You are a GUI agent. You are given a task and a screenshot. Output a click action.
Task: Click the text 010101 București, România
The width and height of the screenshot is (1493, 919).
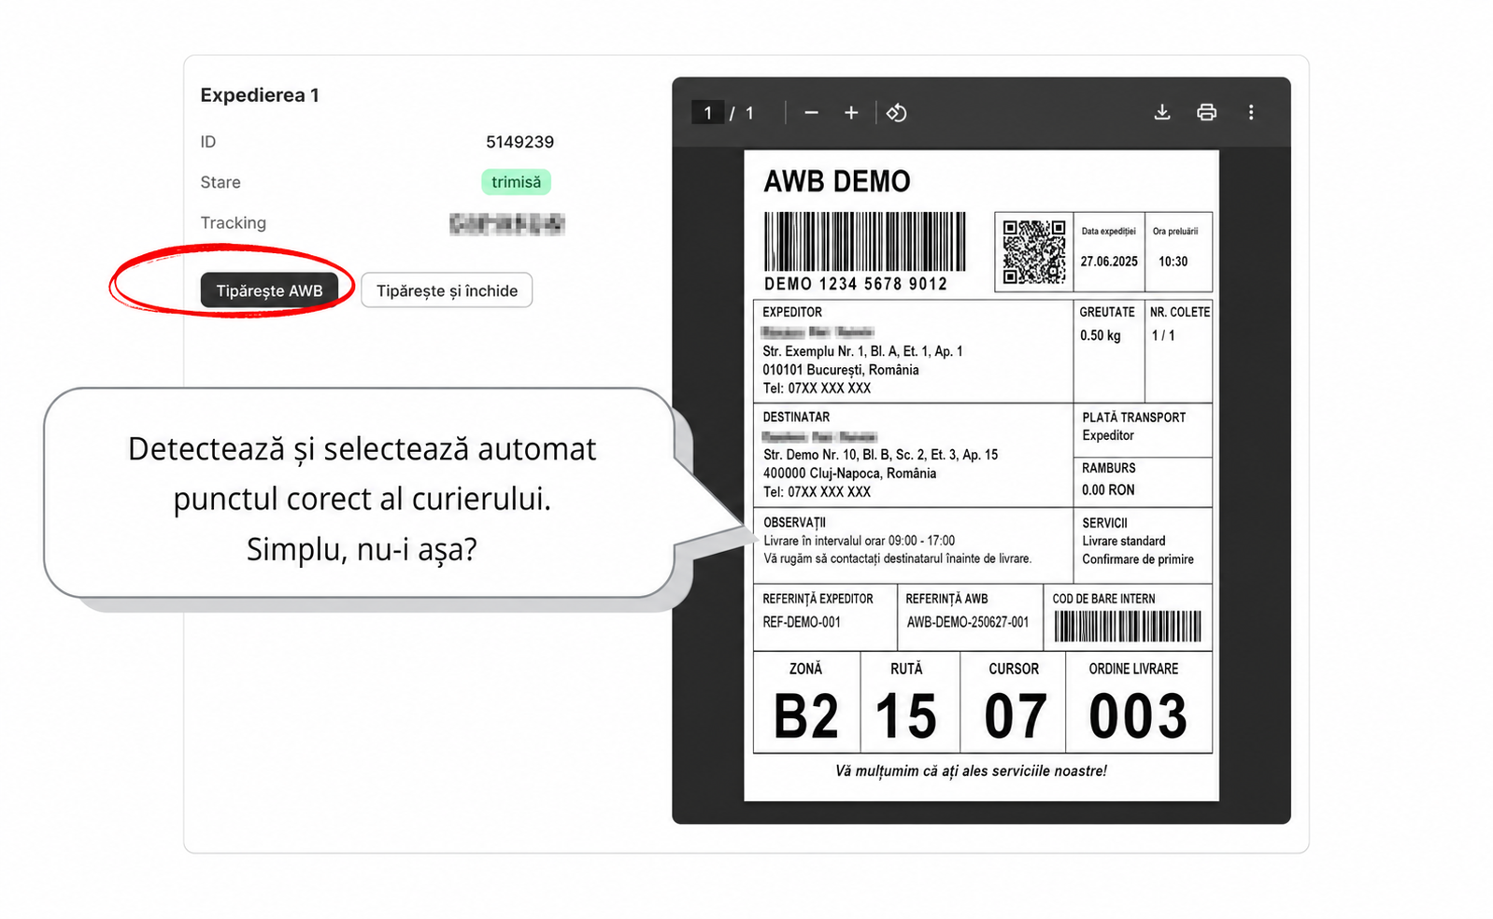point(841,370)
